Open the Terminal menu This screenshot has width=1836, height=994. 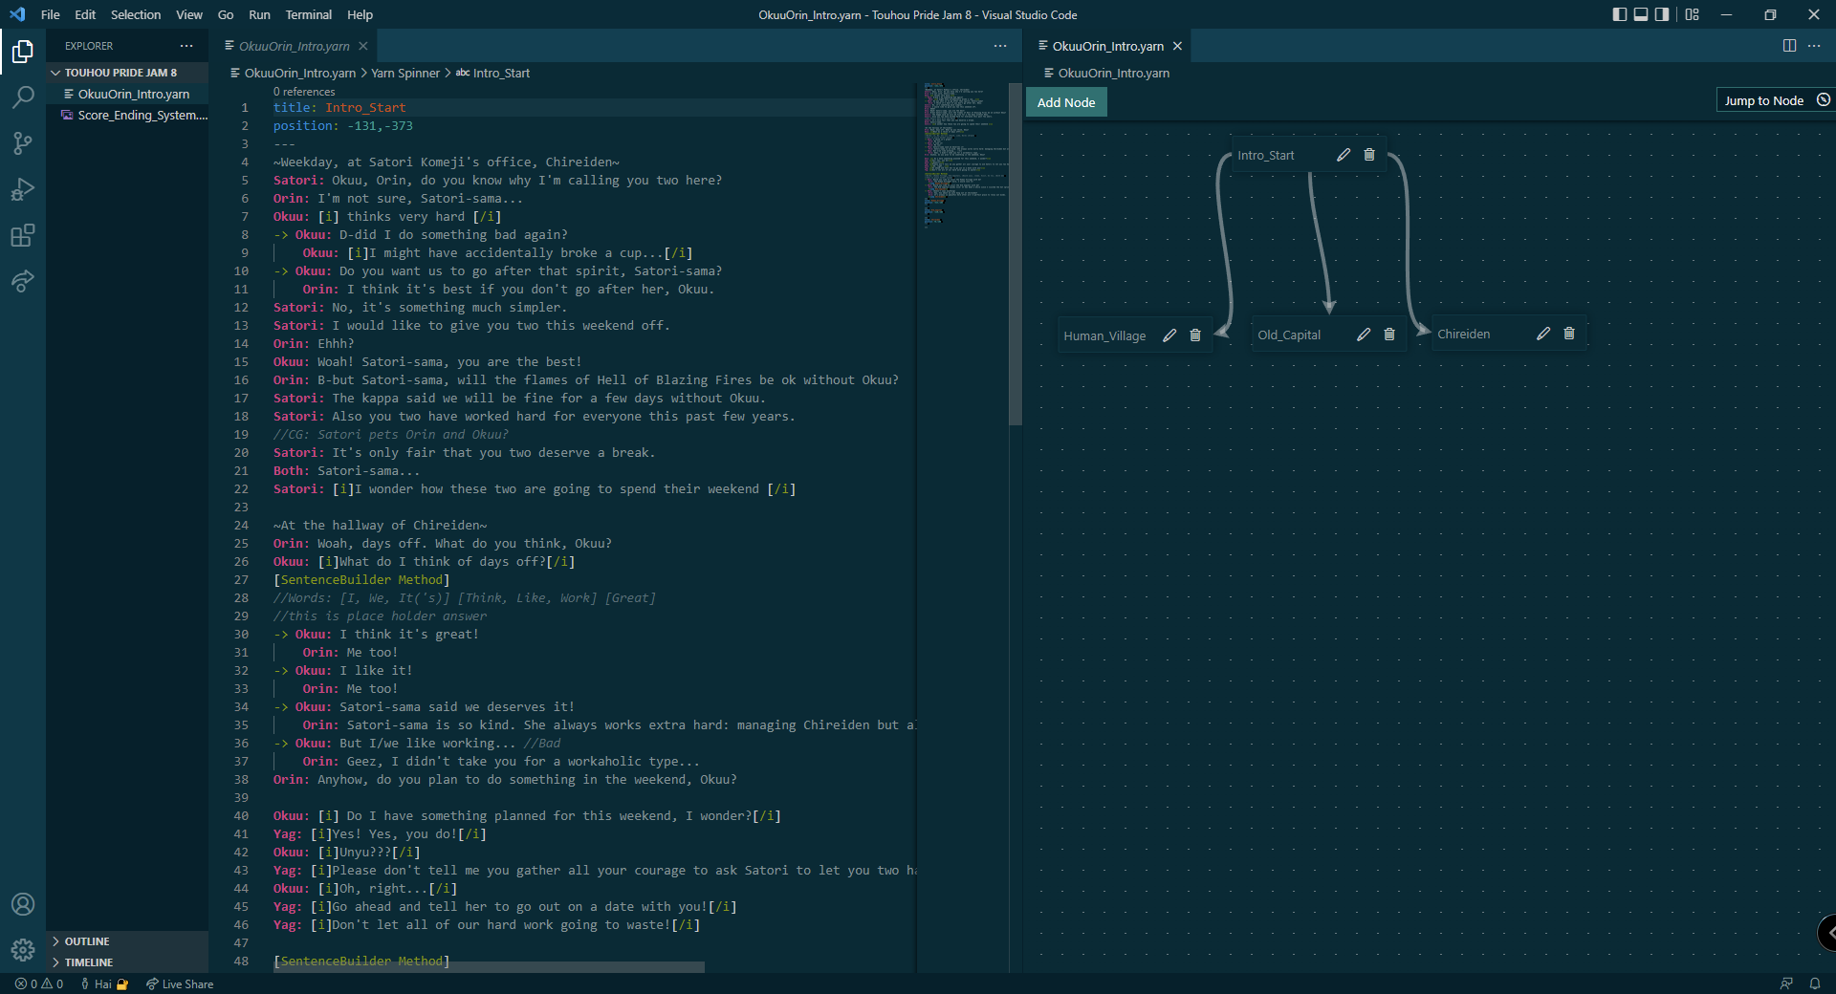(x=308, y=14)
